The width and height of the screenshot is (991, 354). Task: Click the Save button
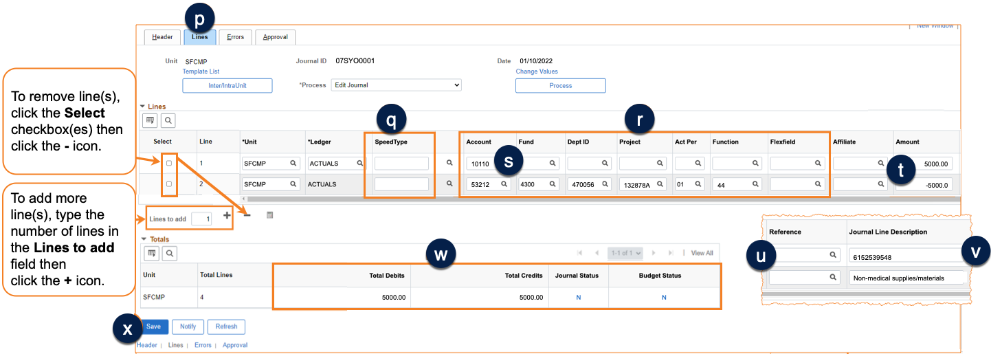153,327
